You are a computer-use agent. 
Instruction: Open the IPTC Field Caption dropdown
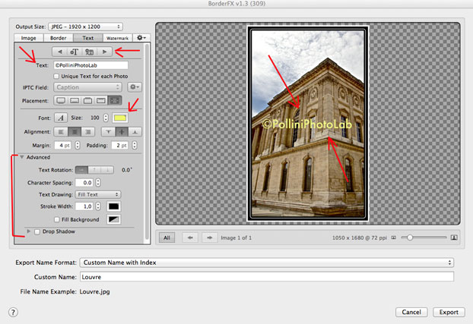pos(87,87)
